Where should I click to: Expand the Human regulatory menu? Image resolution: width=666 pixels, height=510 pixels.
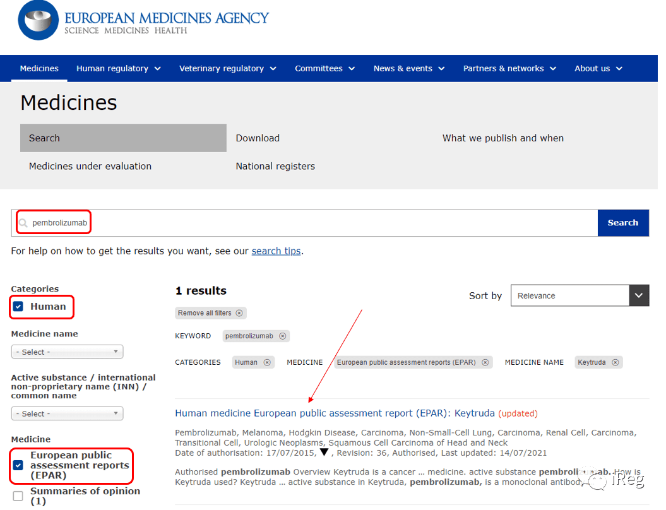pos(119,69)
